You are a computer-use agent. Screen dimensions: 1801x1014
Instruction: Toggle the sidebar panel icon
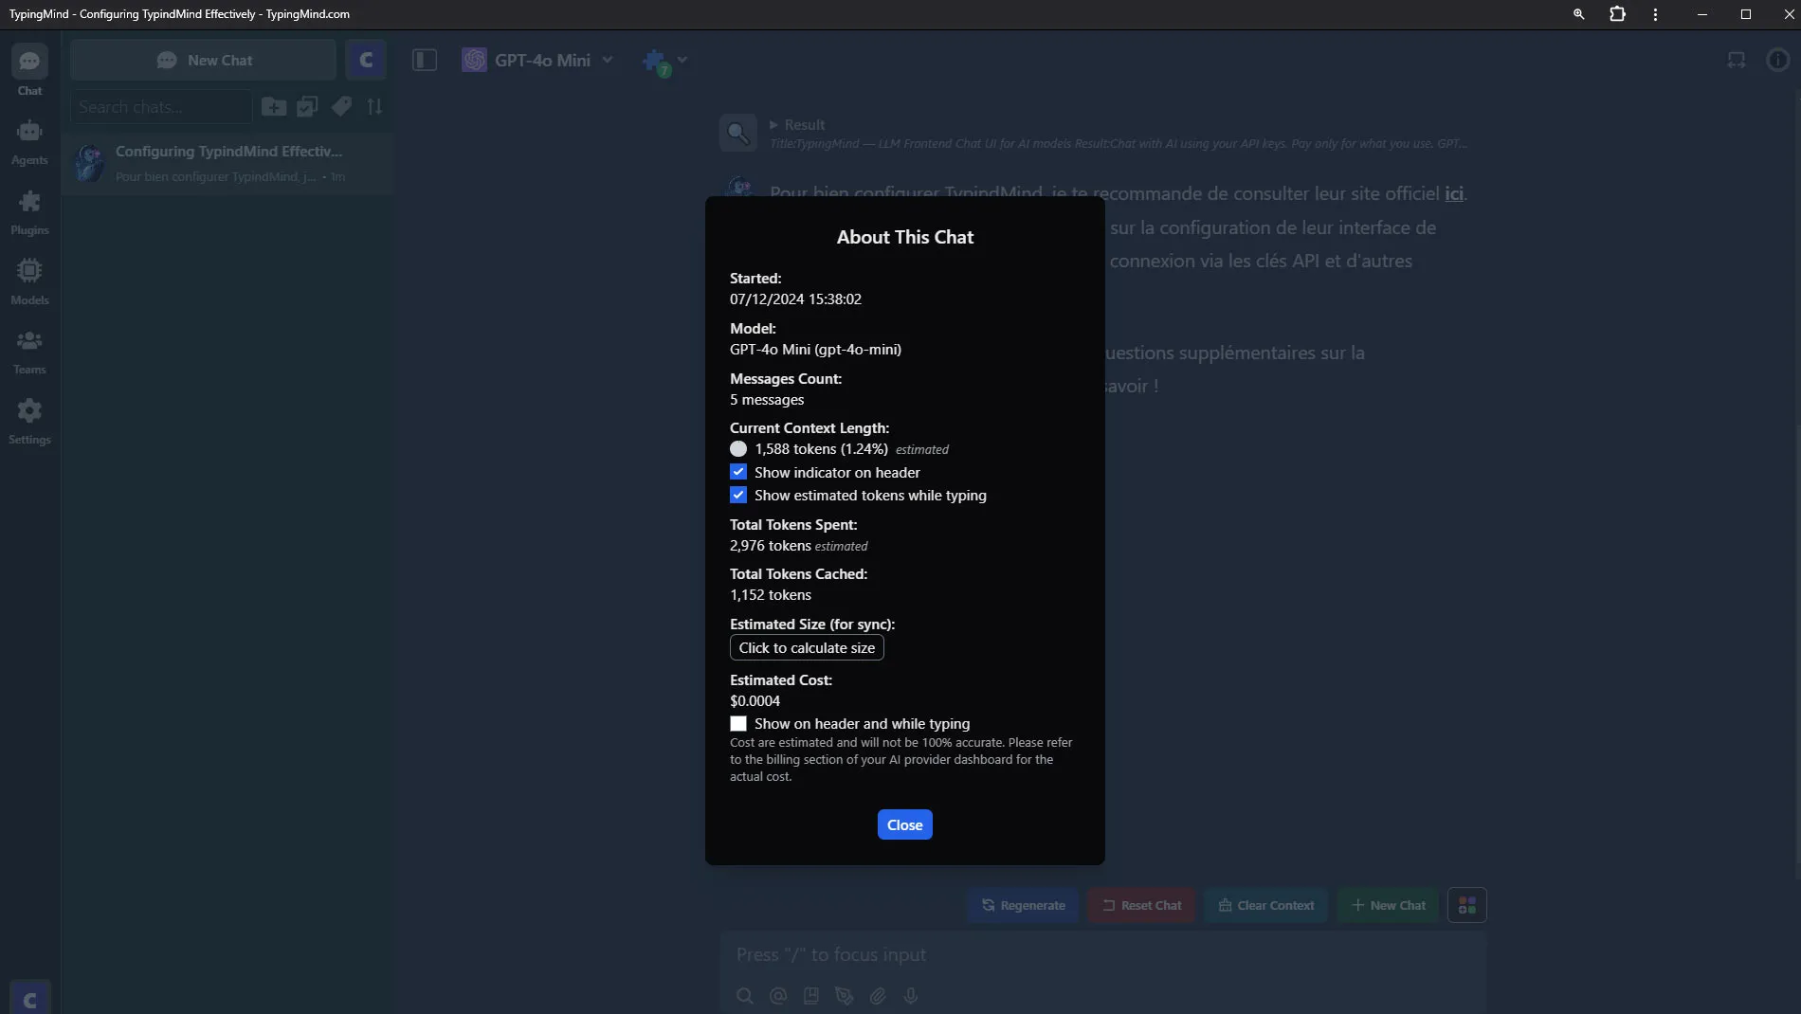click(x=425, y=60)
